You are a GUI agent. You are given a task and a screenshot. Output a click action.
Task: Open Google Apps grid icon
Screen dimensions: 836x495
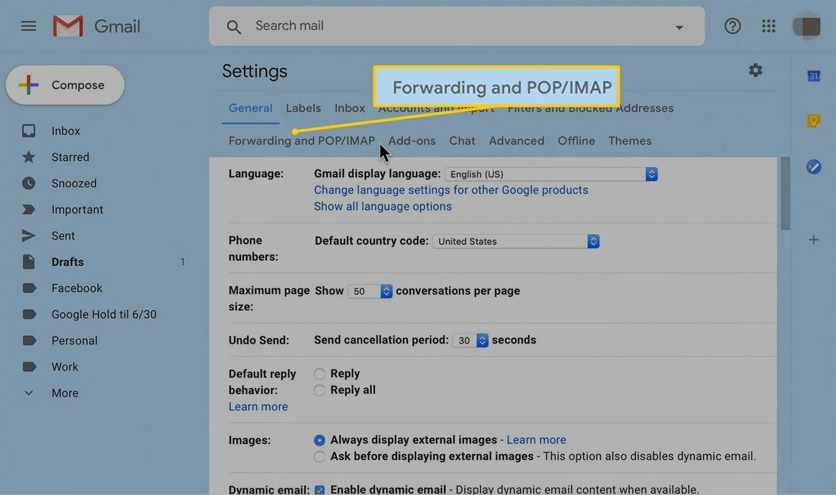point(768,26)
